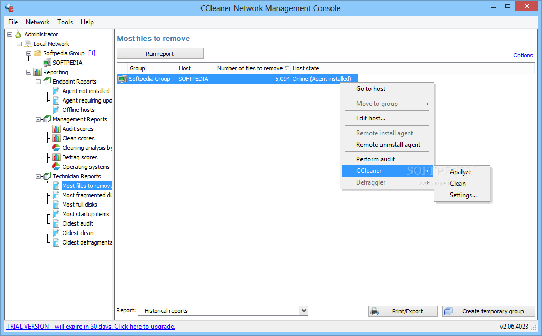Click the Offline hosts report icon
Viewport: 542px width, 336px height.
tap(56, 110)
